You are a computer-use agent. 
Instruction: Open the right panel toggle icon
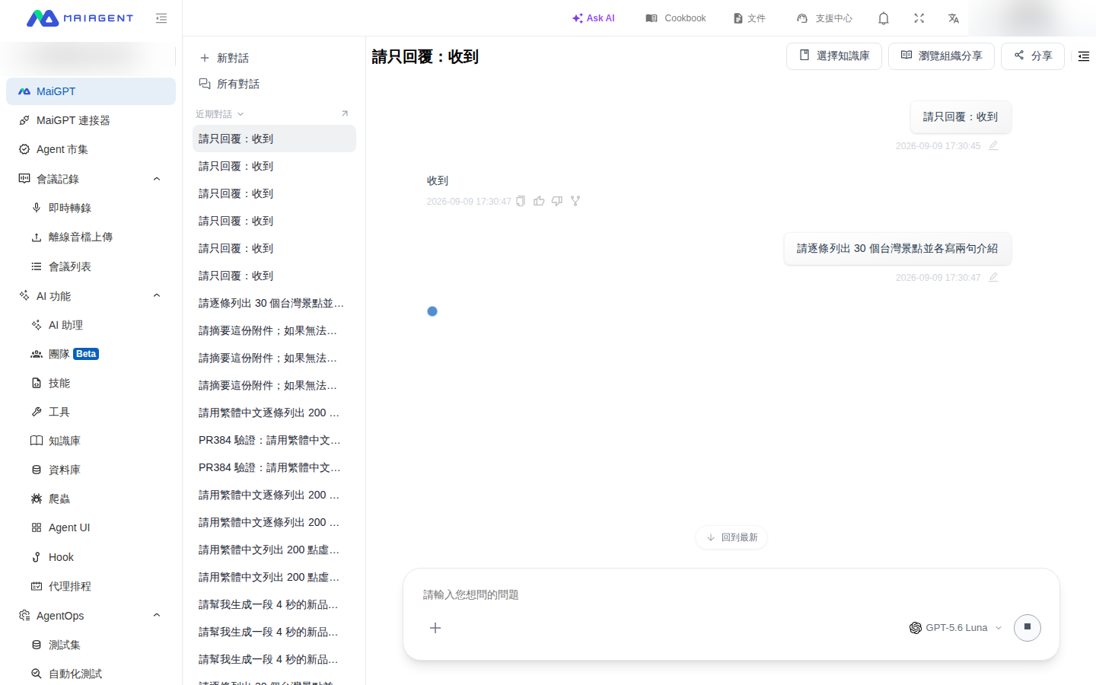pos(1084,56)
